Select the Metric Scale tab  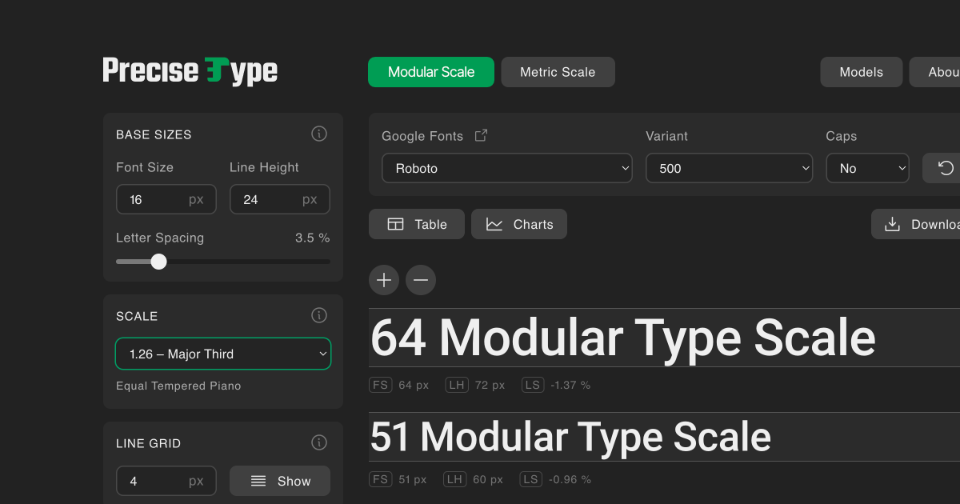pos(558,72)
